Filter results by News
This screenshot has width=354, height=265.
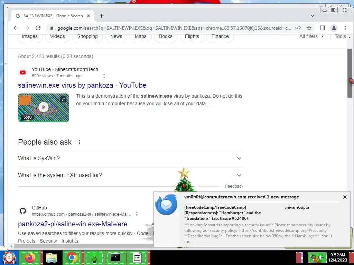pos(116,37)
